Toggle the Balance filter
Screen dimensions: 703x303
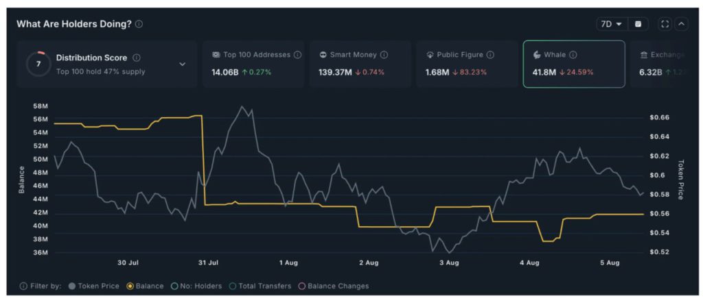tap(146, 286)
